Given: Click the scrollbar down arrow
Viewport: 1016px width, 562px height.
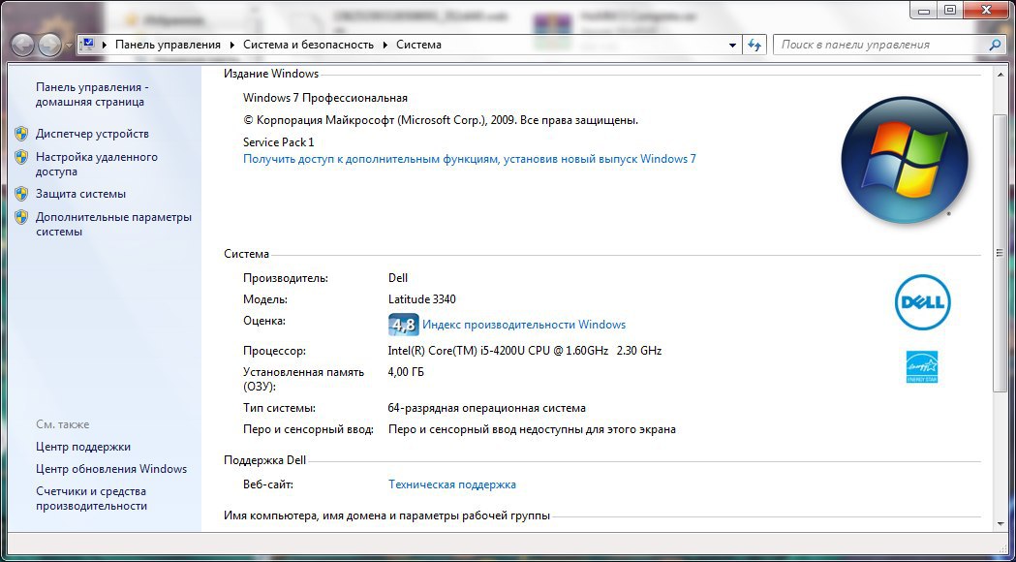Looking at the screenshot, I should (1000, 524).
